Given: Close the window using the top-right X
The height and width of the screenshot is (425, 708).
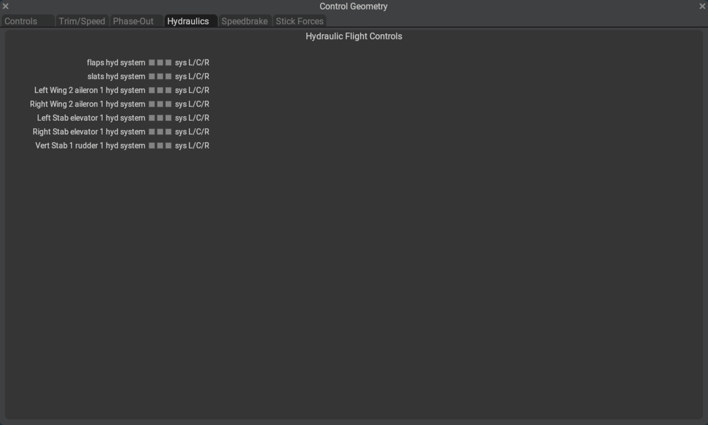Looking at the screenshot, I should tap(702, 6).
